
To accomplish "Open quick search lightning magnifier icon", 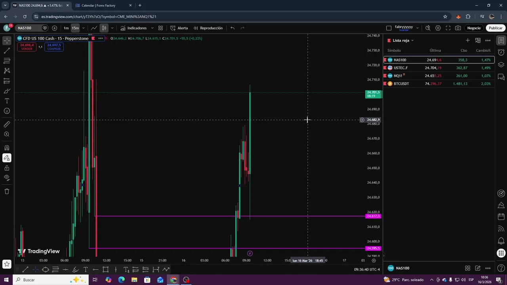I will pos(428,28).
